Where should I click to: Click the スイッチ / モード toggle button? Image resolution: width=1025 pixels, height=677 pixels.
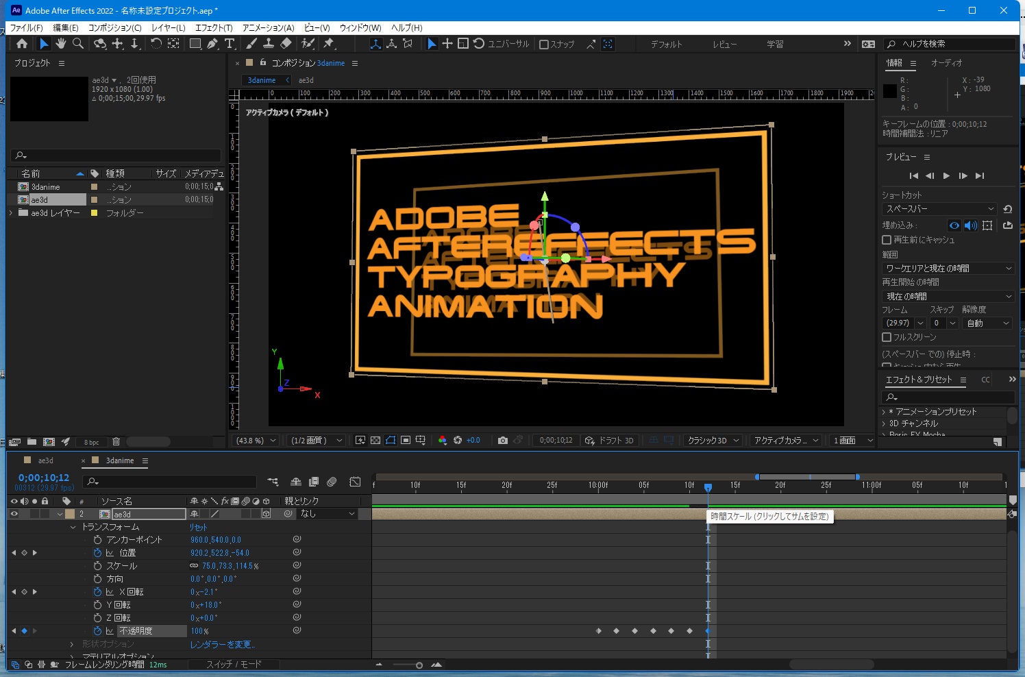coord(234,665)
